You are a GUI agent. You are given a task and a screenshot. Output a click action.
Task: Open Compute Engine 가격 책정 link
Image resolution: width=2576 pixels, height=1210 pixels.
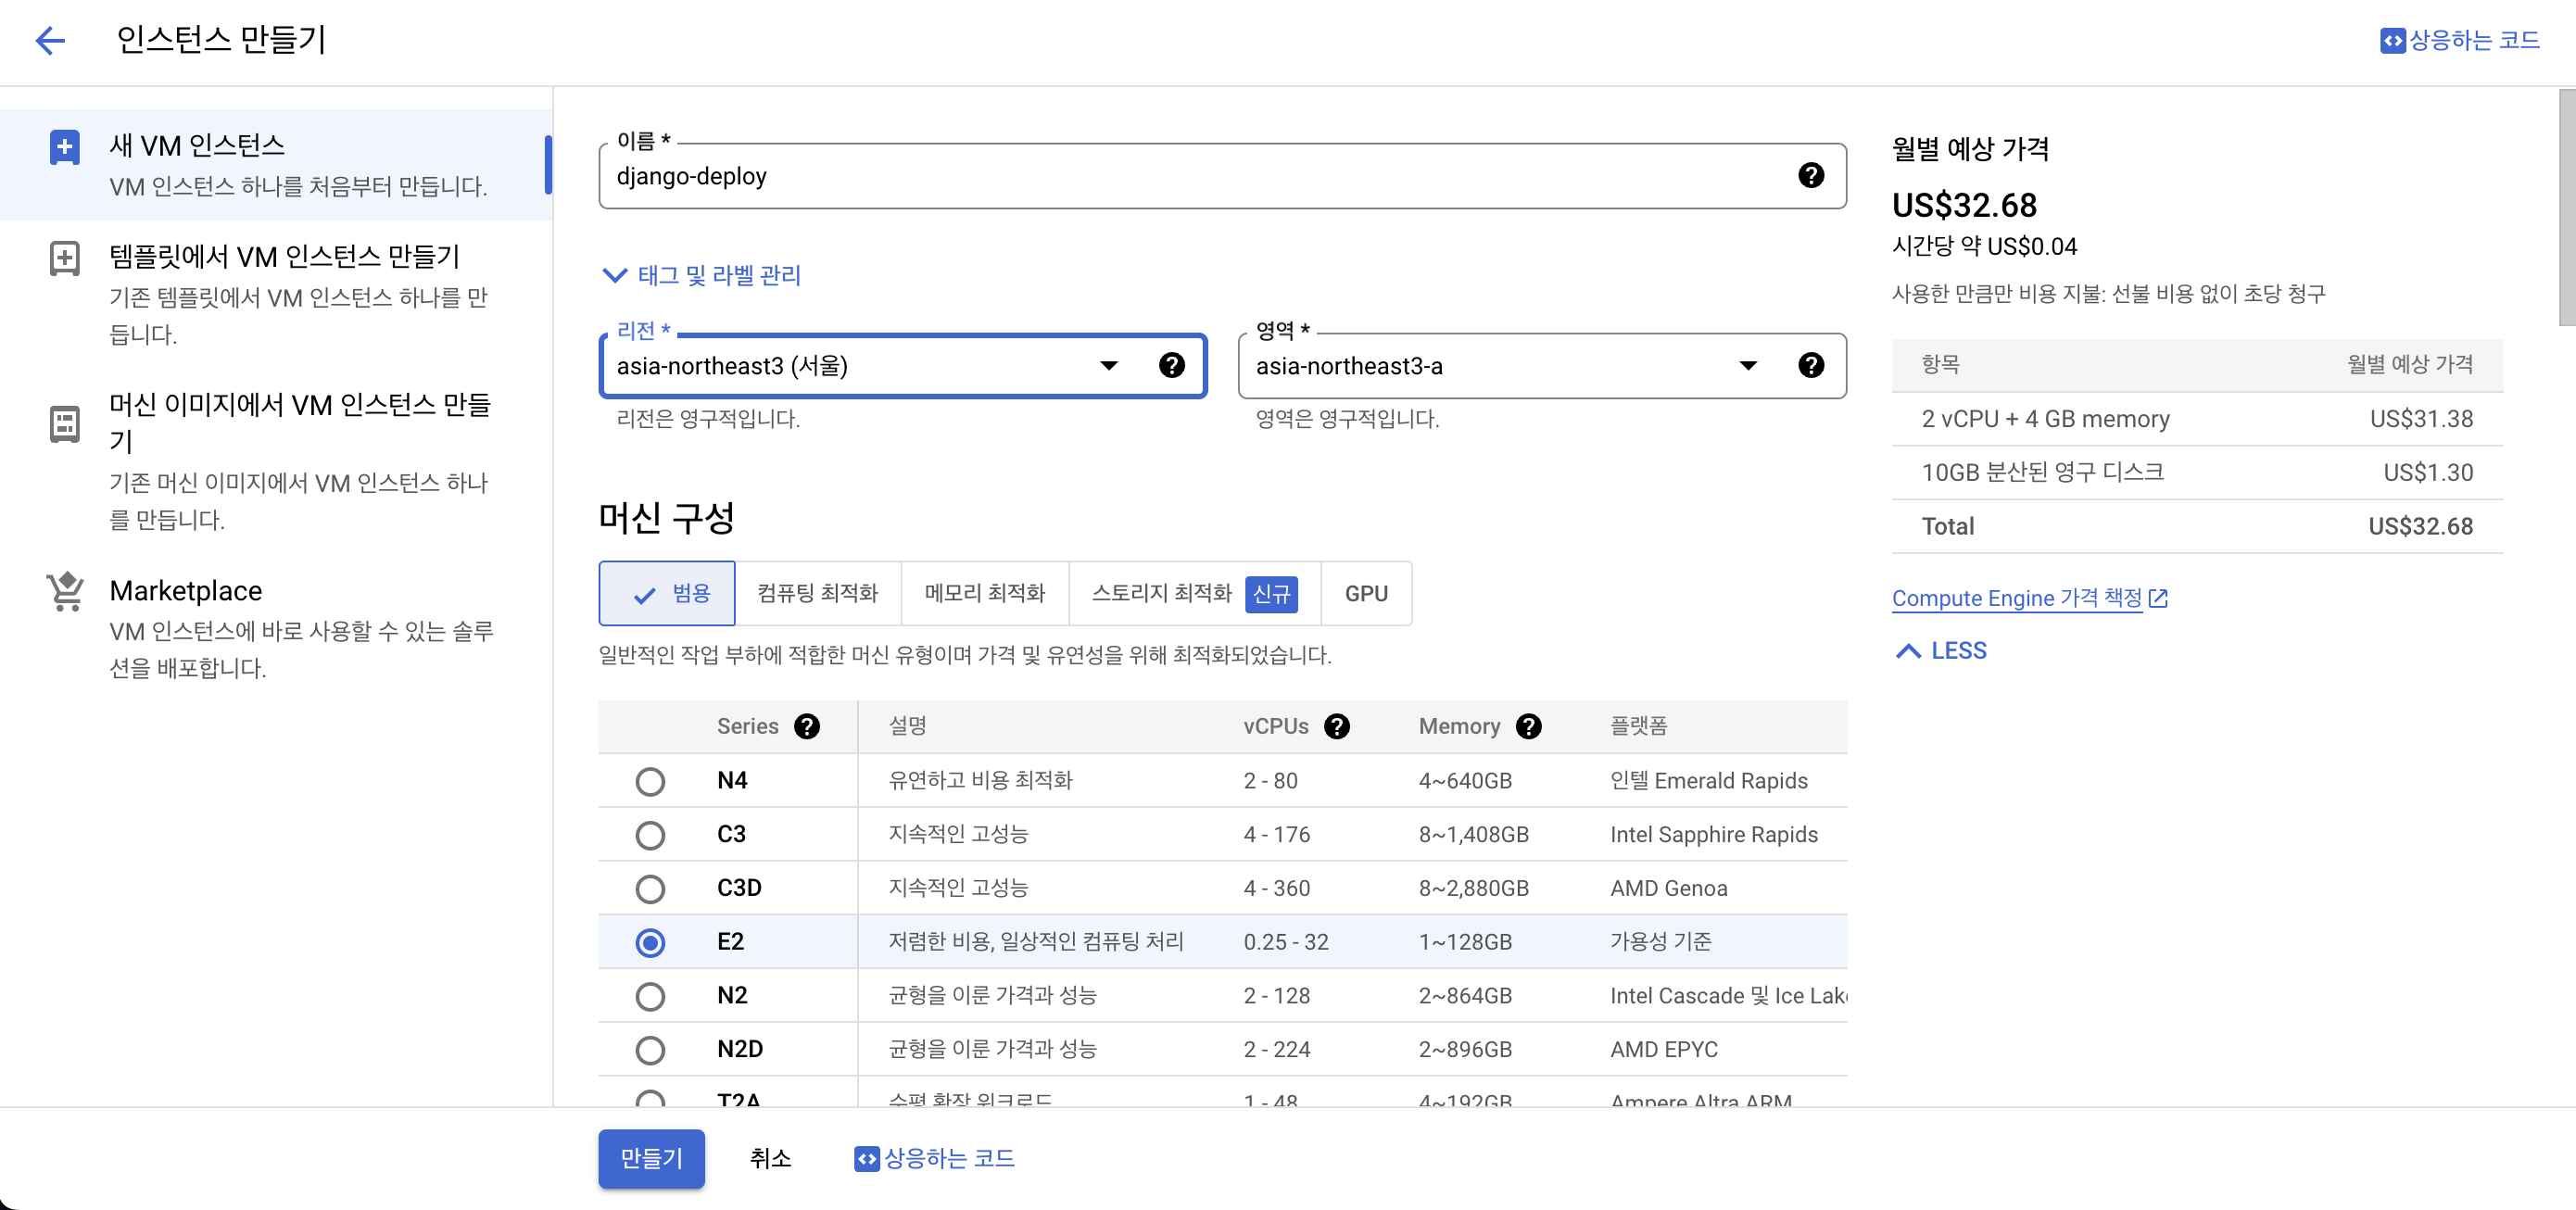[2017, 598]
